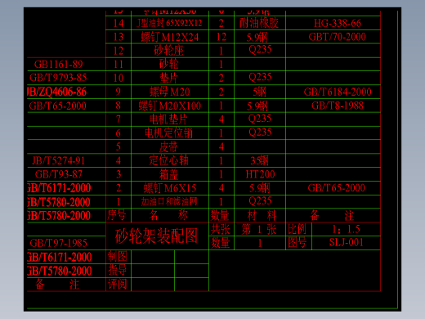Click part name 加油口和滤油网

169,202
